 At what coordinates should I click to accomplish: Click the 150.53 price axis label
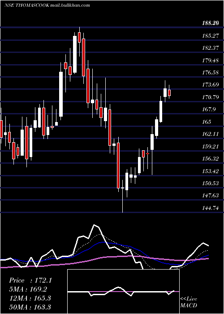pyautogui.click(x=210, y=183)
